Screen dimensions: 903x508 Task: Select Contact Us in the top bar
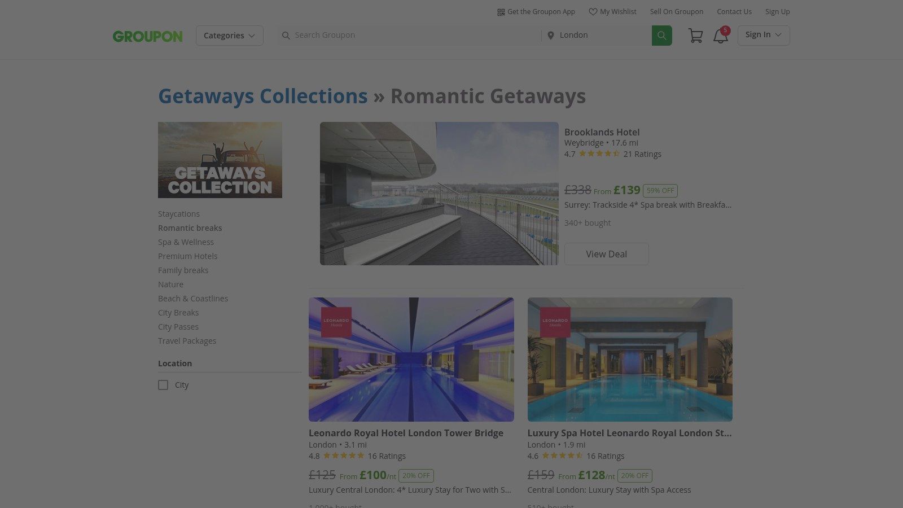point(734,11)
